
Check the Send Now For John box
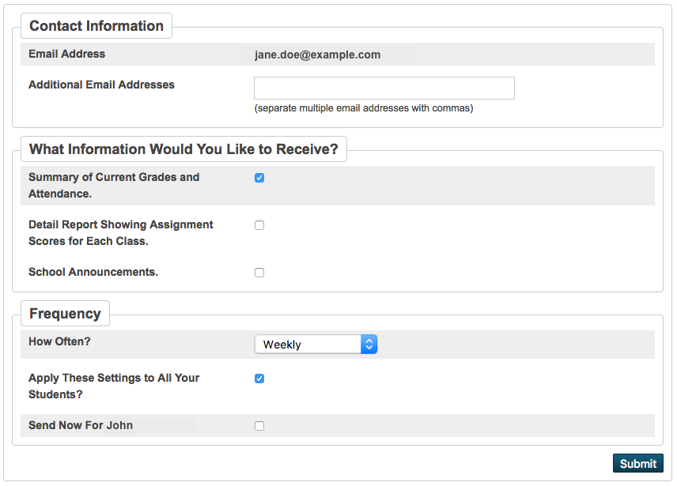(x=259, y=426)
